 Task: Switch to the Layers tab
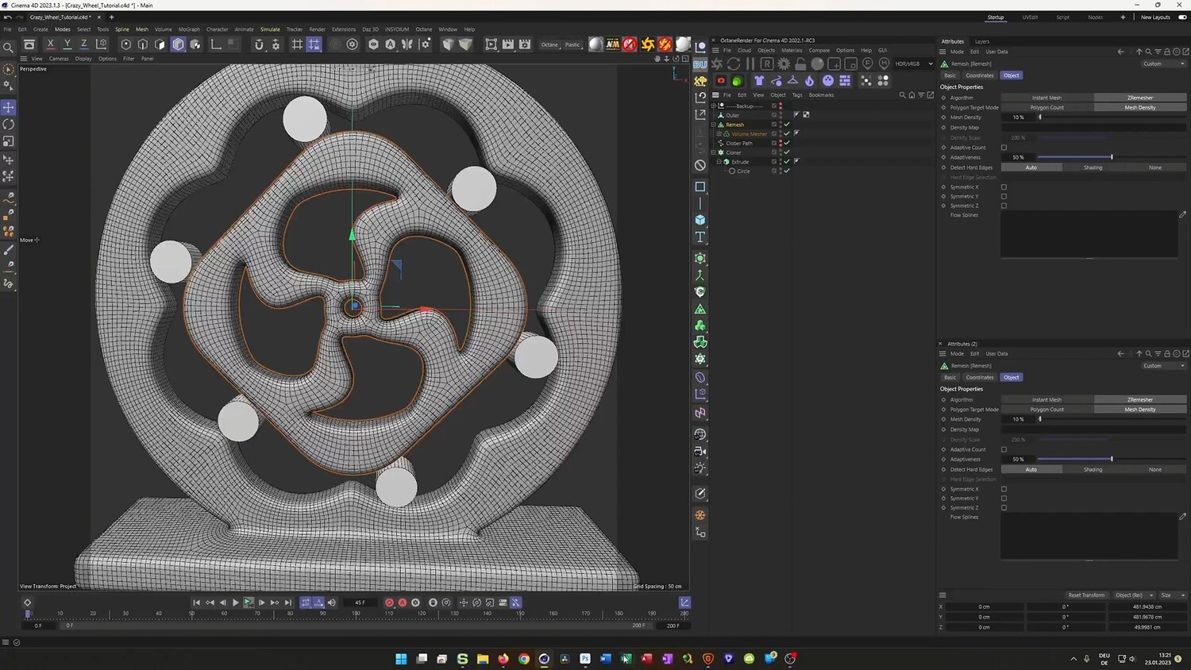click(x=982, y=41)
